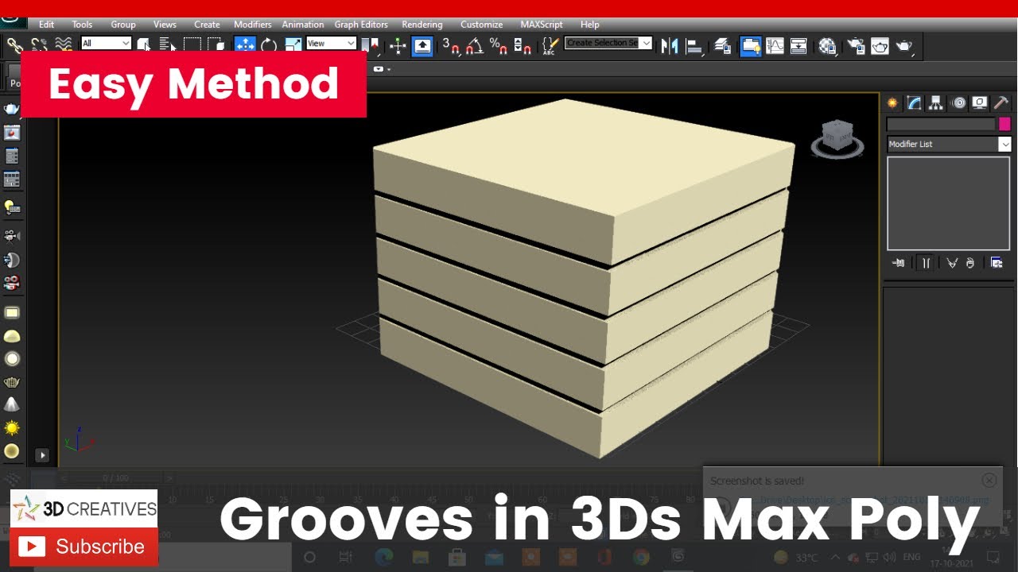The image size is (1018, 572).
Task: Toggle show end result in modifier stack
Action: click(x=926, y=263)
